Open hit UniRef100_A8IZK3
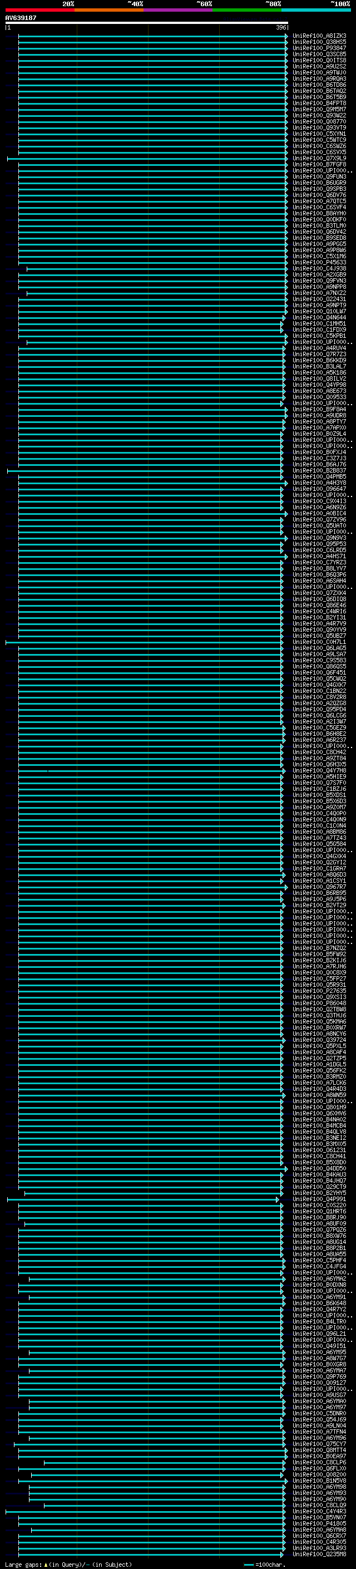The image size is (356, 1569). (319, 36)
